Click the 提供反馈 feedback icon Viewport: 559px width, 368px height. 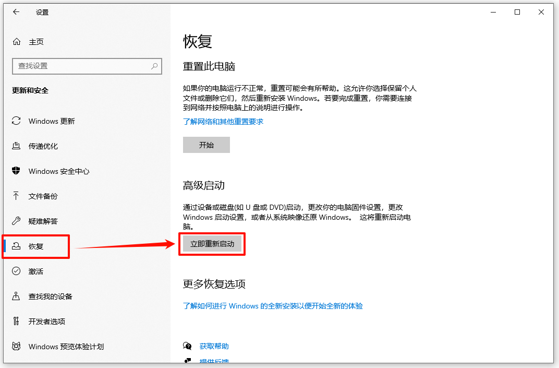[187, 361]
